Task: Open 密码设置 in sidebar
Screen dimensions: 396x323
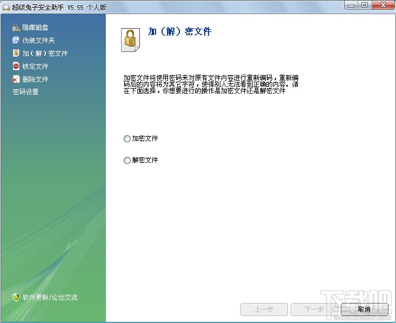Action: point(25,91)
